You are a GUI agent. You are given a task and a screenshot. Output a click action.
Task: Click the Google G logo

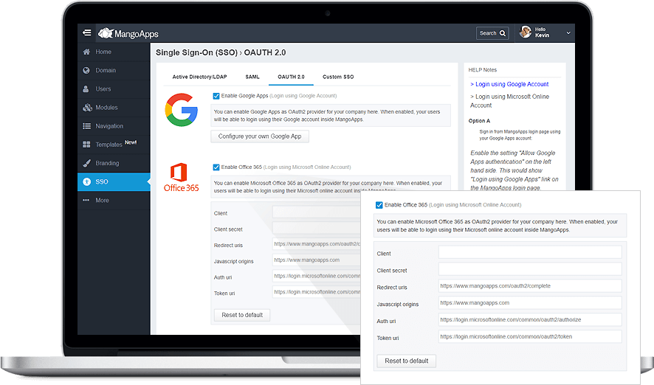pos(181,110)
